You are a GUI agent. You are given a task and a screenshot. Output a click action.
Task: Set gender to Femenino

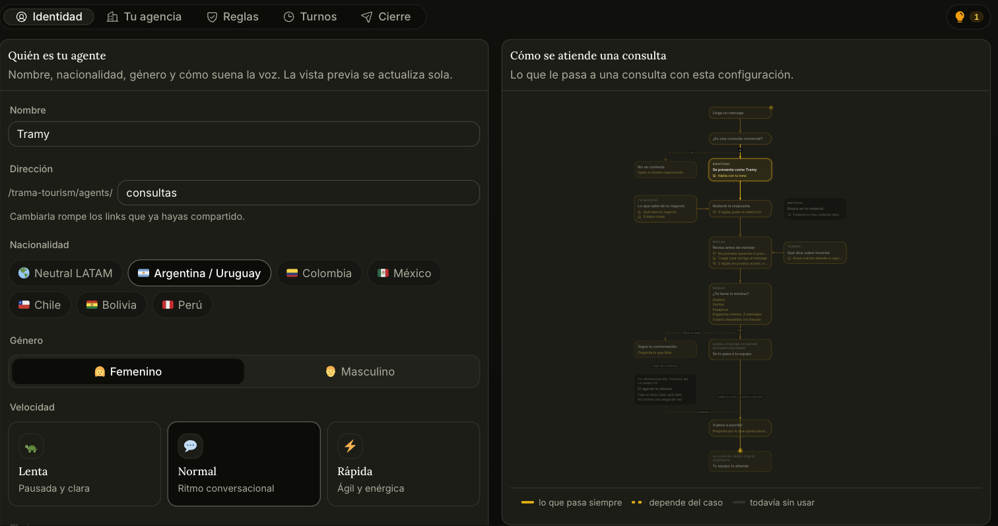click(128, 372)
